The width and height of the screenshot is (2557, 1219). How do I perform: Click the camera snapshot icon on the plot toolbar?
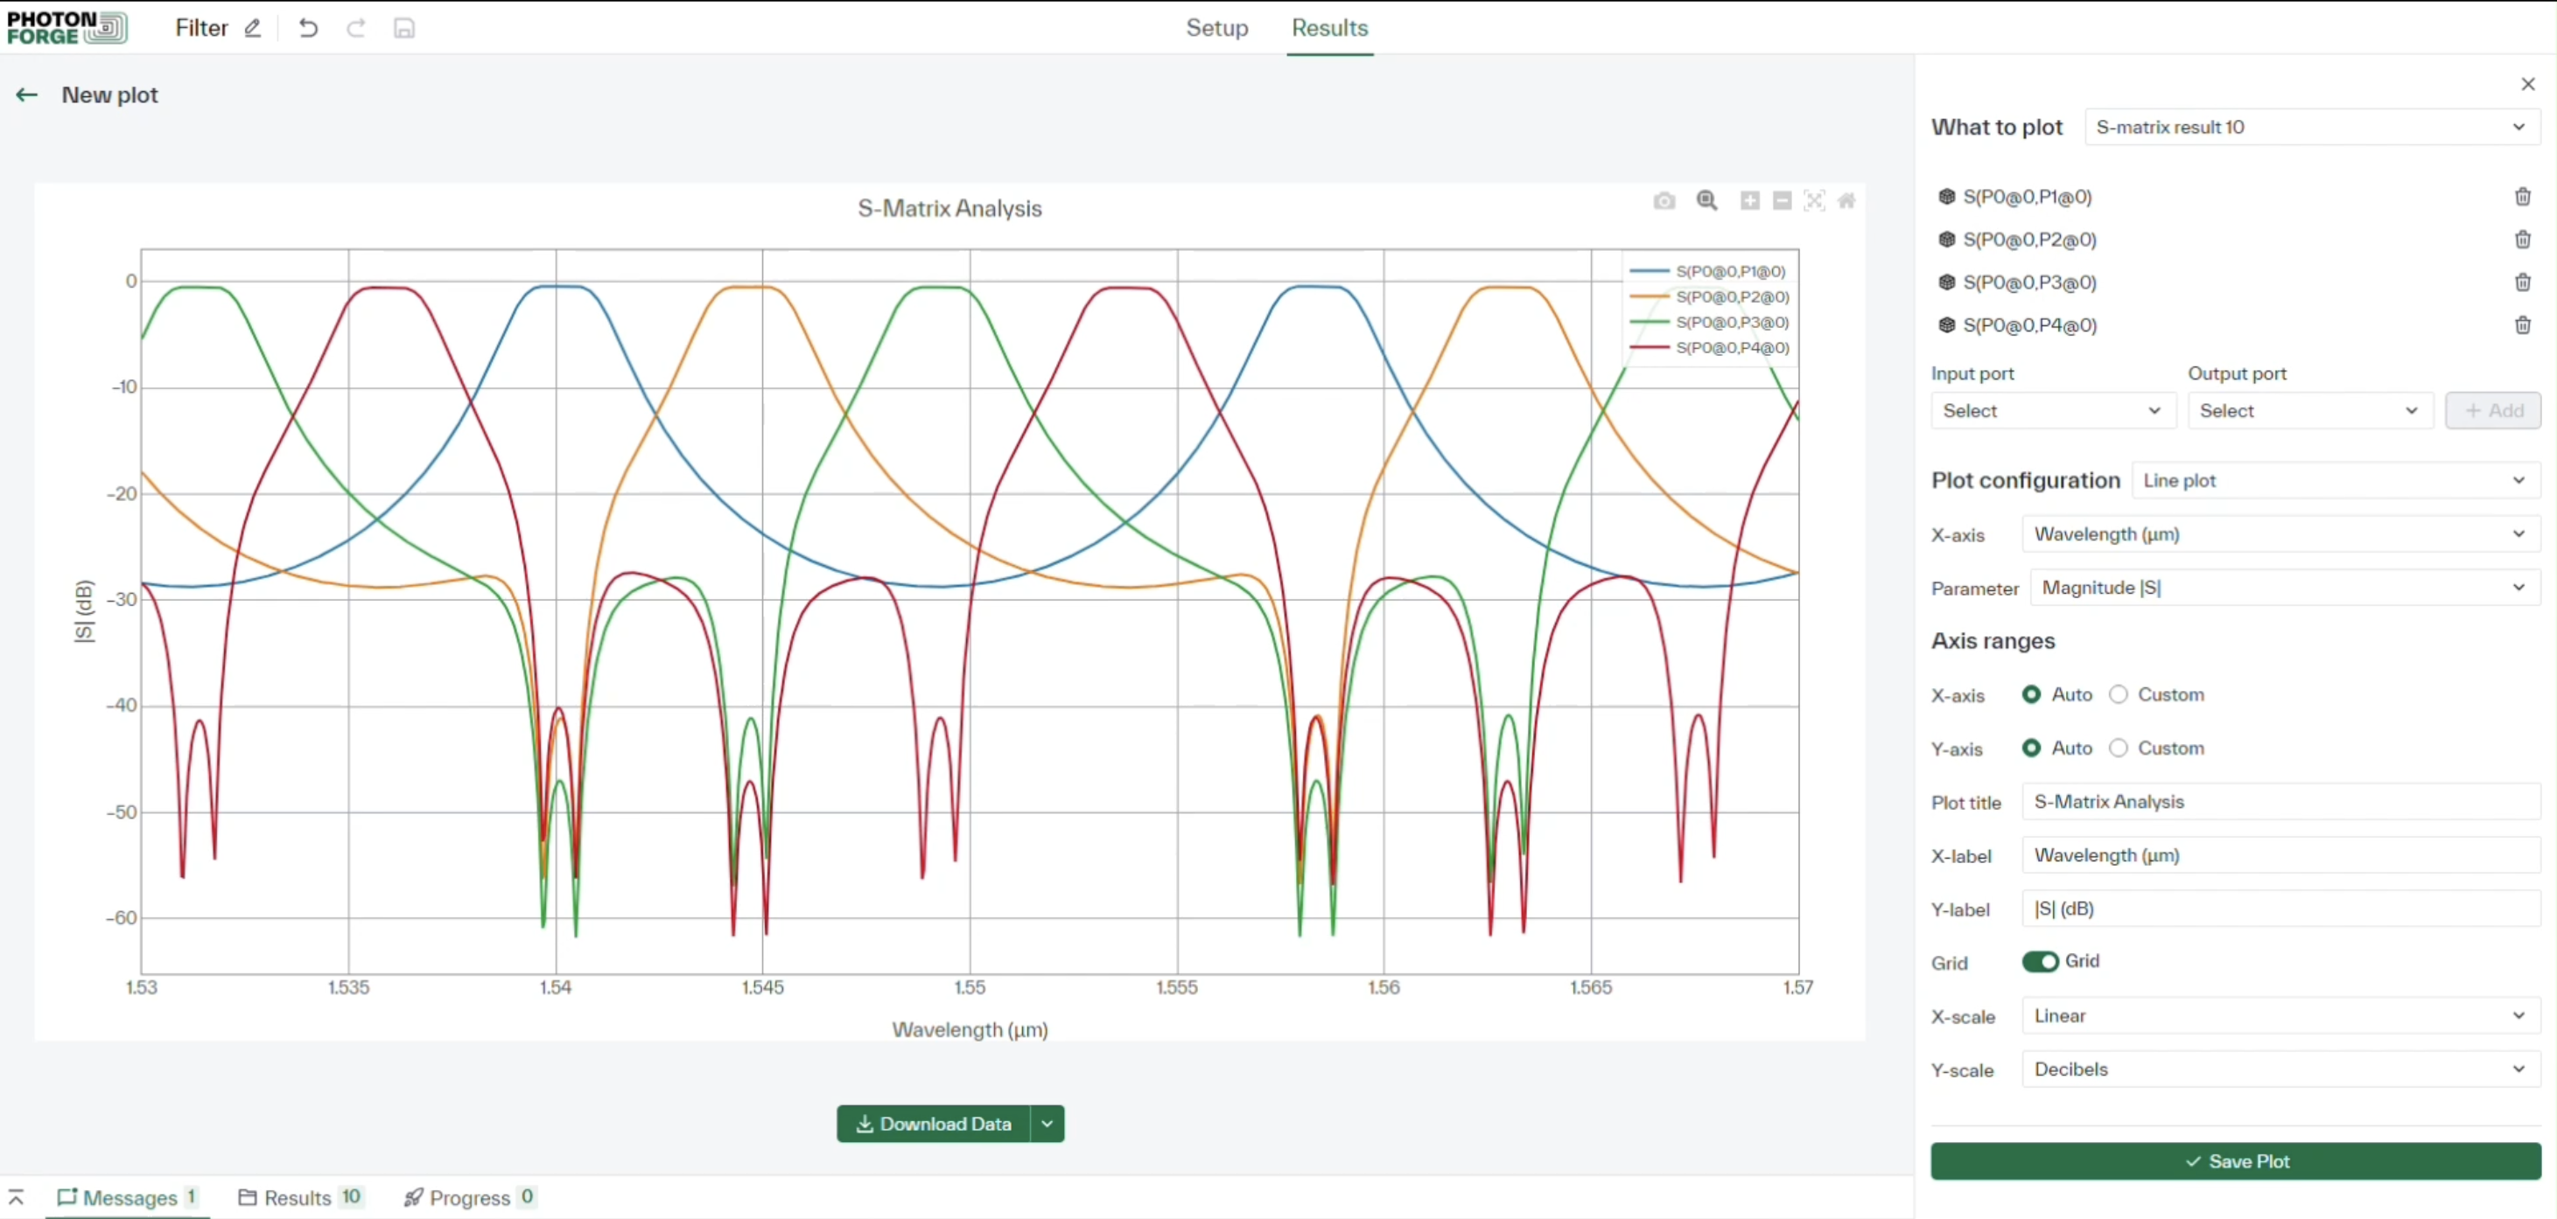[1664, 201]
